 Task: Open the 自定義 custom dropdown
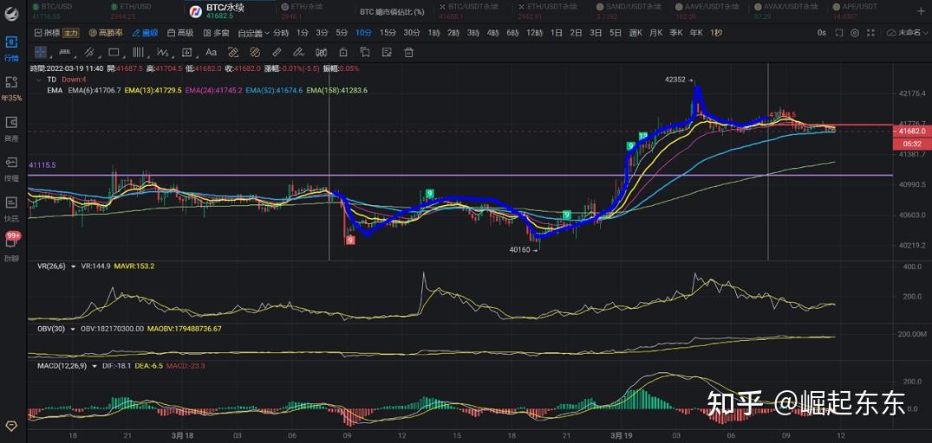(x=253, y=33)
